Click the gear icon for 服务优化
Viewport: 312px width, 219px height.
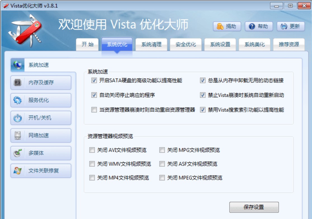(18, 100)
